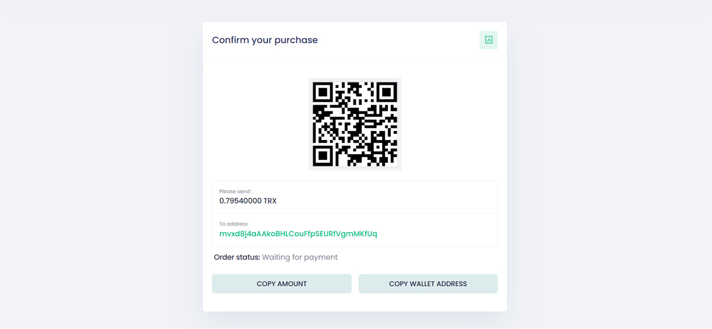Click the "Confirm your purchase" heading
Image resolution: width=712 pixels, height=329 pixels.
pyautogui.click(x=265, y=40)
